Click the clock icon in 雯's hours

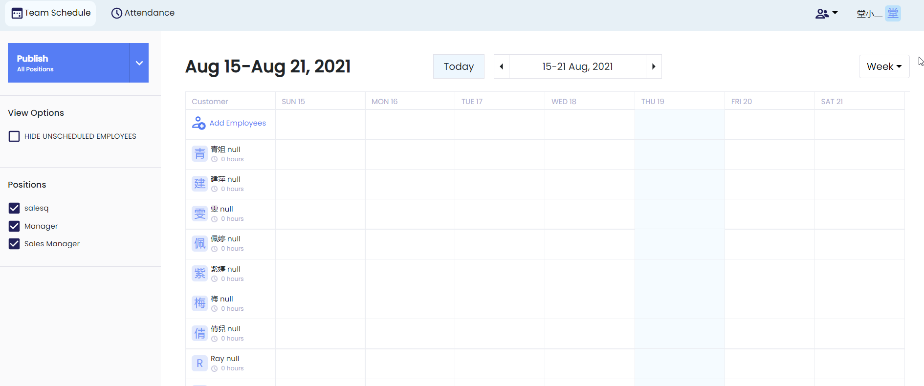click(x=214, y=219)
